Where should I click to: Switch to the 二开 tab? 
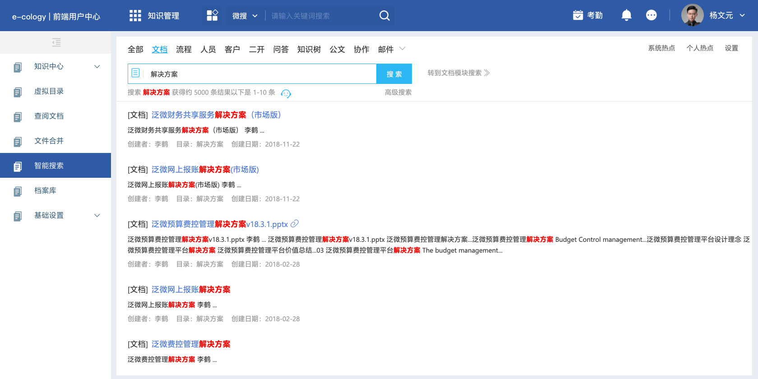click(257, 49)
